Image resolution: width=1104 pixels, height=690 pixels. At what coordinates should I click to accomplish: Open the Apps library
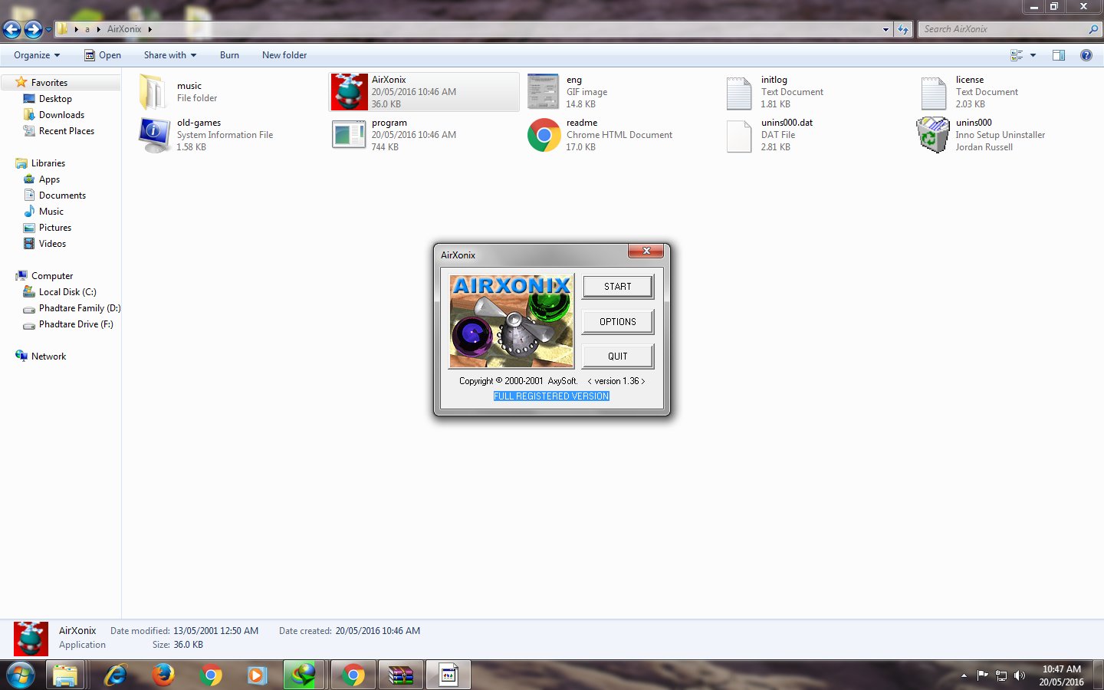(x=49, y=179)
